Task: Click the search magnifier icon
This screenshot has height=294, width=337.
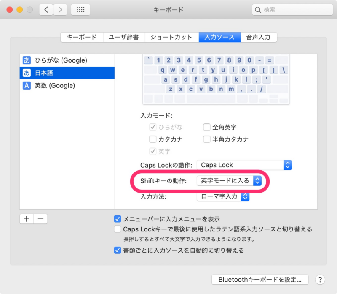Action: pos(258,10)
